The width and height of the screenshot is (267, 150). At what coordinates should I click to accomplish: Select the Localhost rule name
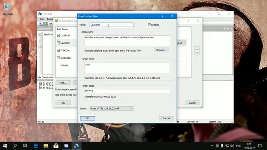pos(65,35)
